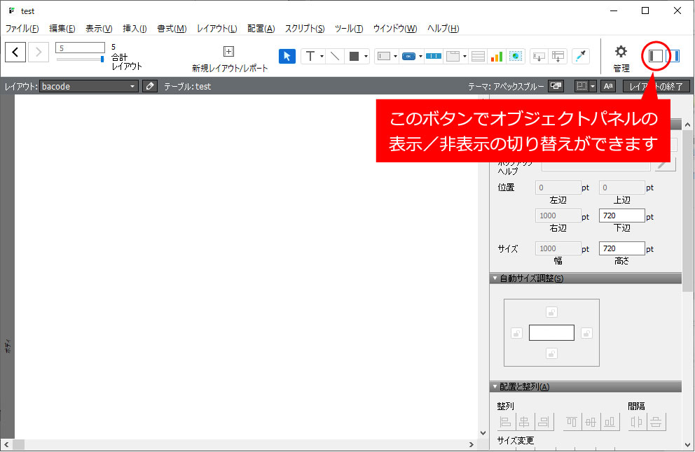Screen dimensions: 695x452
Task: Click the layout number field showing 5
Action: 81,48
